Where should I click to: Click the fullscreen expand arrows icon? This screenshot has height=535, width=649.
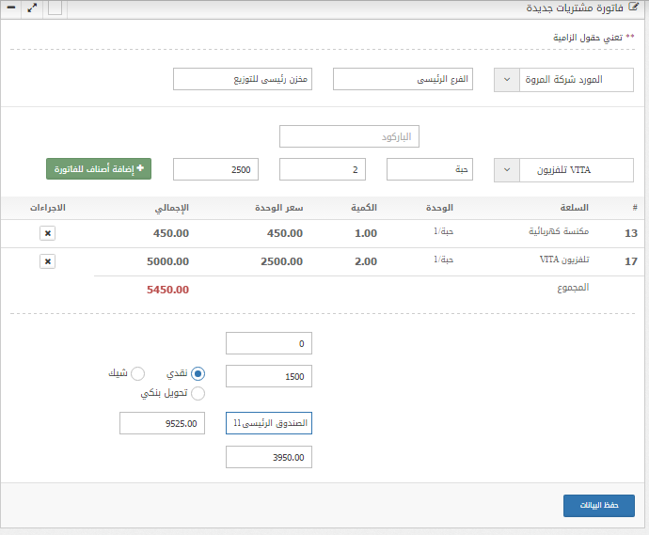pyautogui.click(x=33, y=8)
